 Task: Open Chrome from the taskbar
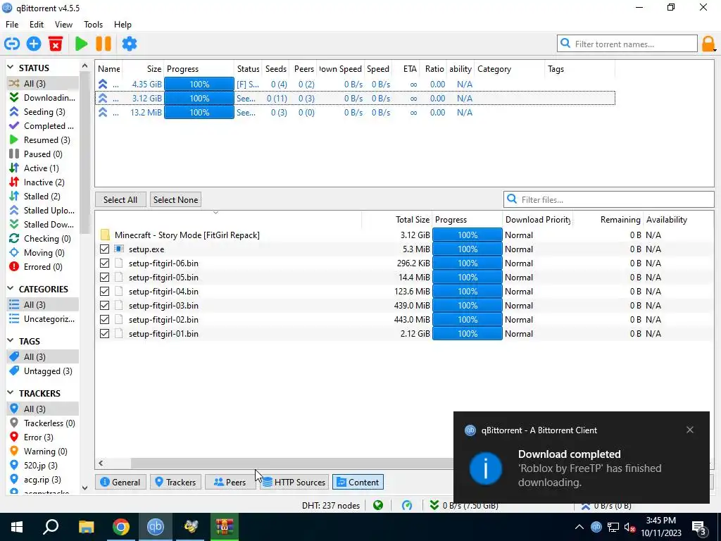121,527
